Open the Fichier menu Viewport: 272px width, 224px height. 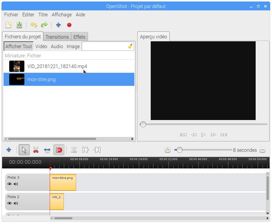11,15
